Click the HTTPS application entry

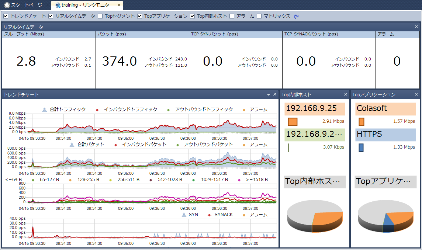click(385, 135)
